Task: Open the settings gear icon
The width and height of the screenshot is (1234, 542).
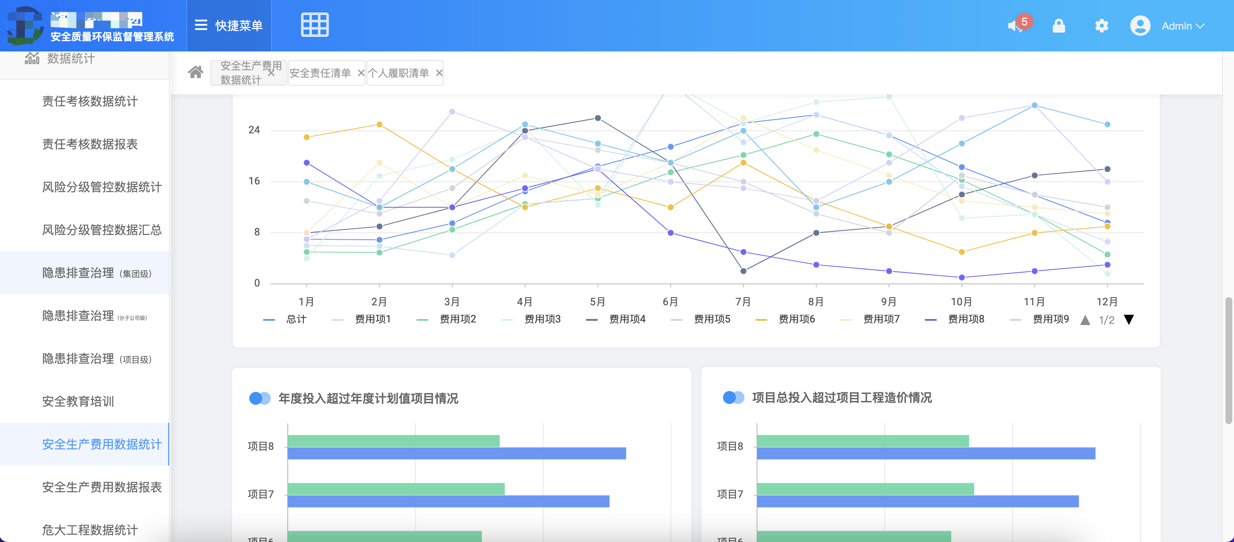Action: [1101, 26]
